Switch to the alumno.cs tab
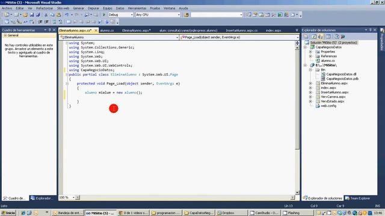Screen dimensions: 385x216 tap(107, 31)
